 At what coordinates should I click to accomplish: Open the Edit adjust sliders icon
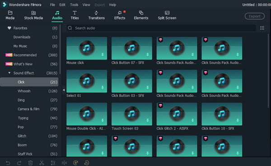click(x=53, y=163)
